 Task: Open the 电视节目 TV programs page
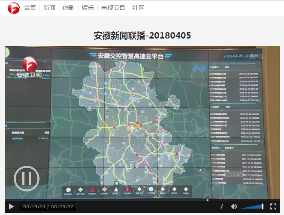(x=113, y=8)
